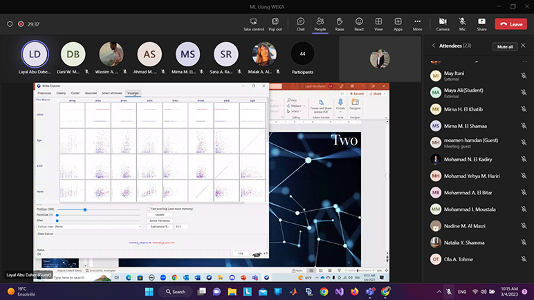
Task: Unmute the Mic
Action: [462, 24]
